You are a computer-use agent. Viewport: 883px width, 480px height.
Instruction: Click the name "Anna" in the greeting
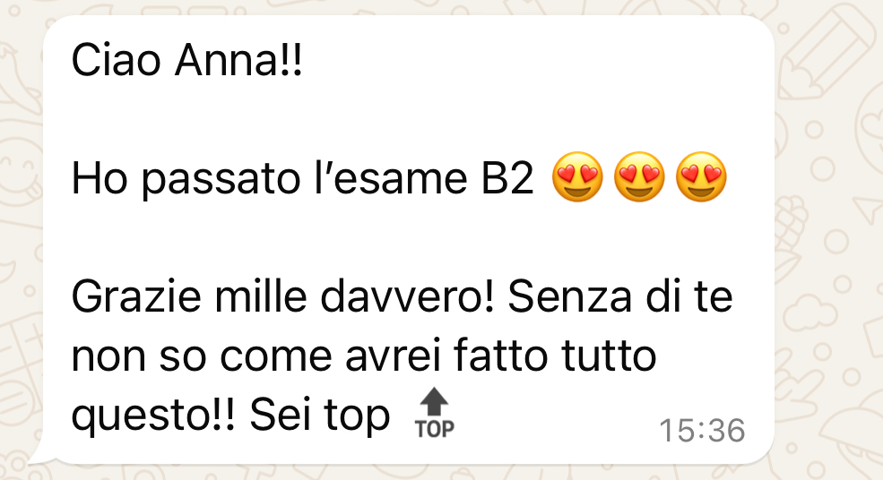227,60
